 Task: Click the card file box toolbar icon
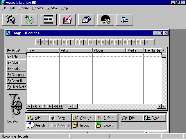coord(86,20)
